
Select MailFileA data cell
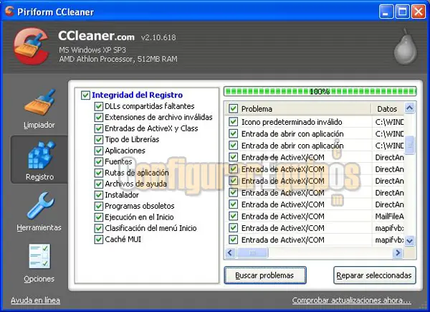point(389,216)
